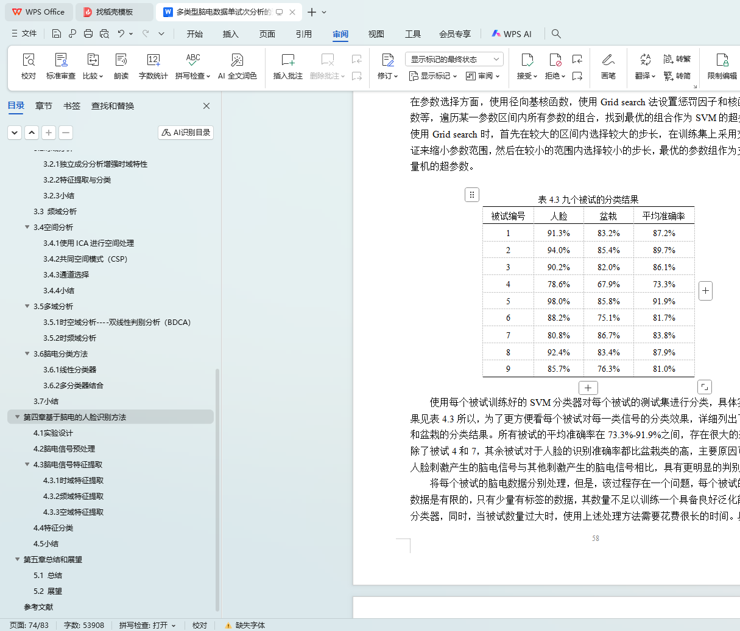Click the search magnifier icon in menu bar
The image size is (740, 631).
556,33
